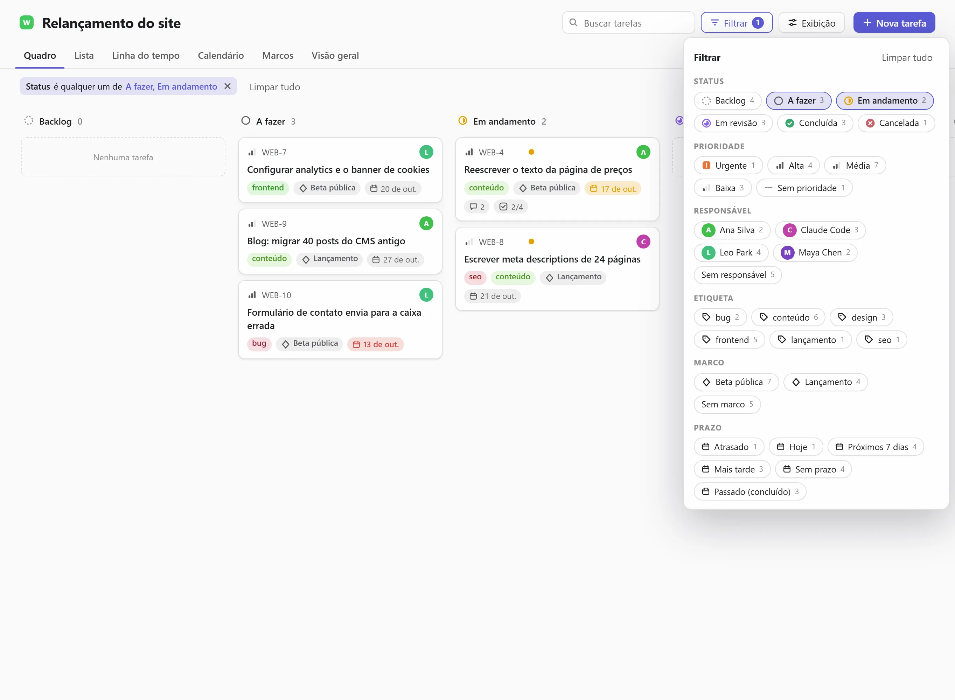The image size is (955, 700).
Task: Switch to Lista tab
Action: coord(84,56)
